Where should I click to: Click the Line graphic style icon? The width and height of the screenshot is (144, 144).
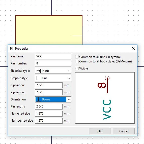coord(39,78)
